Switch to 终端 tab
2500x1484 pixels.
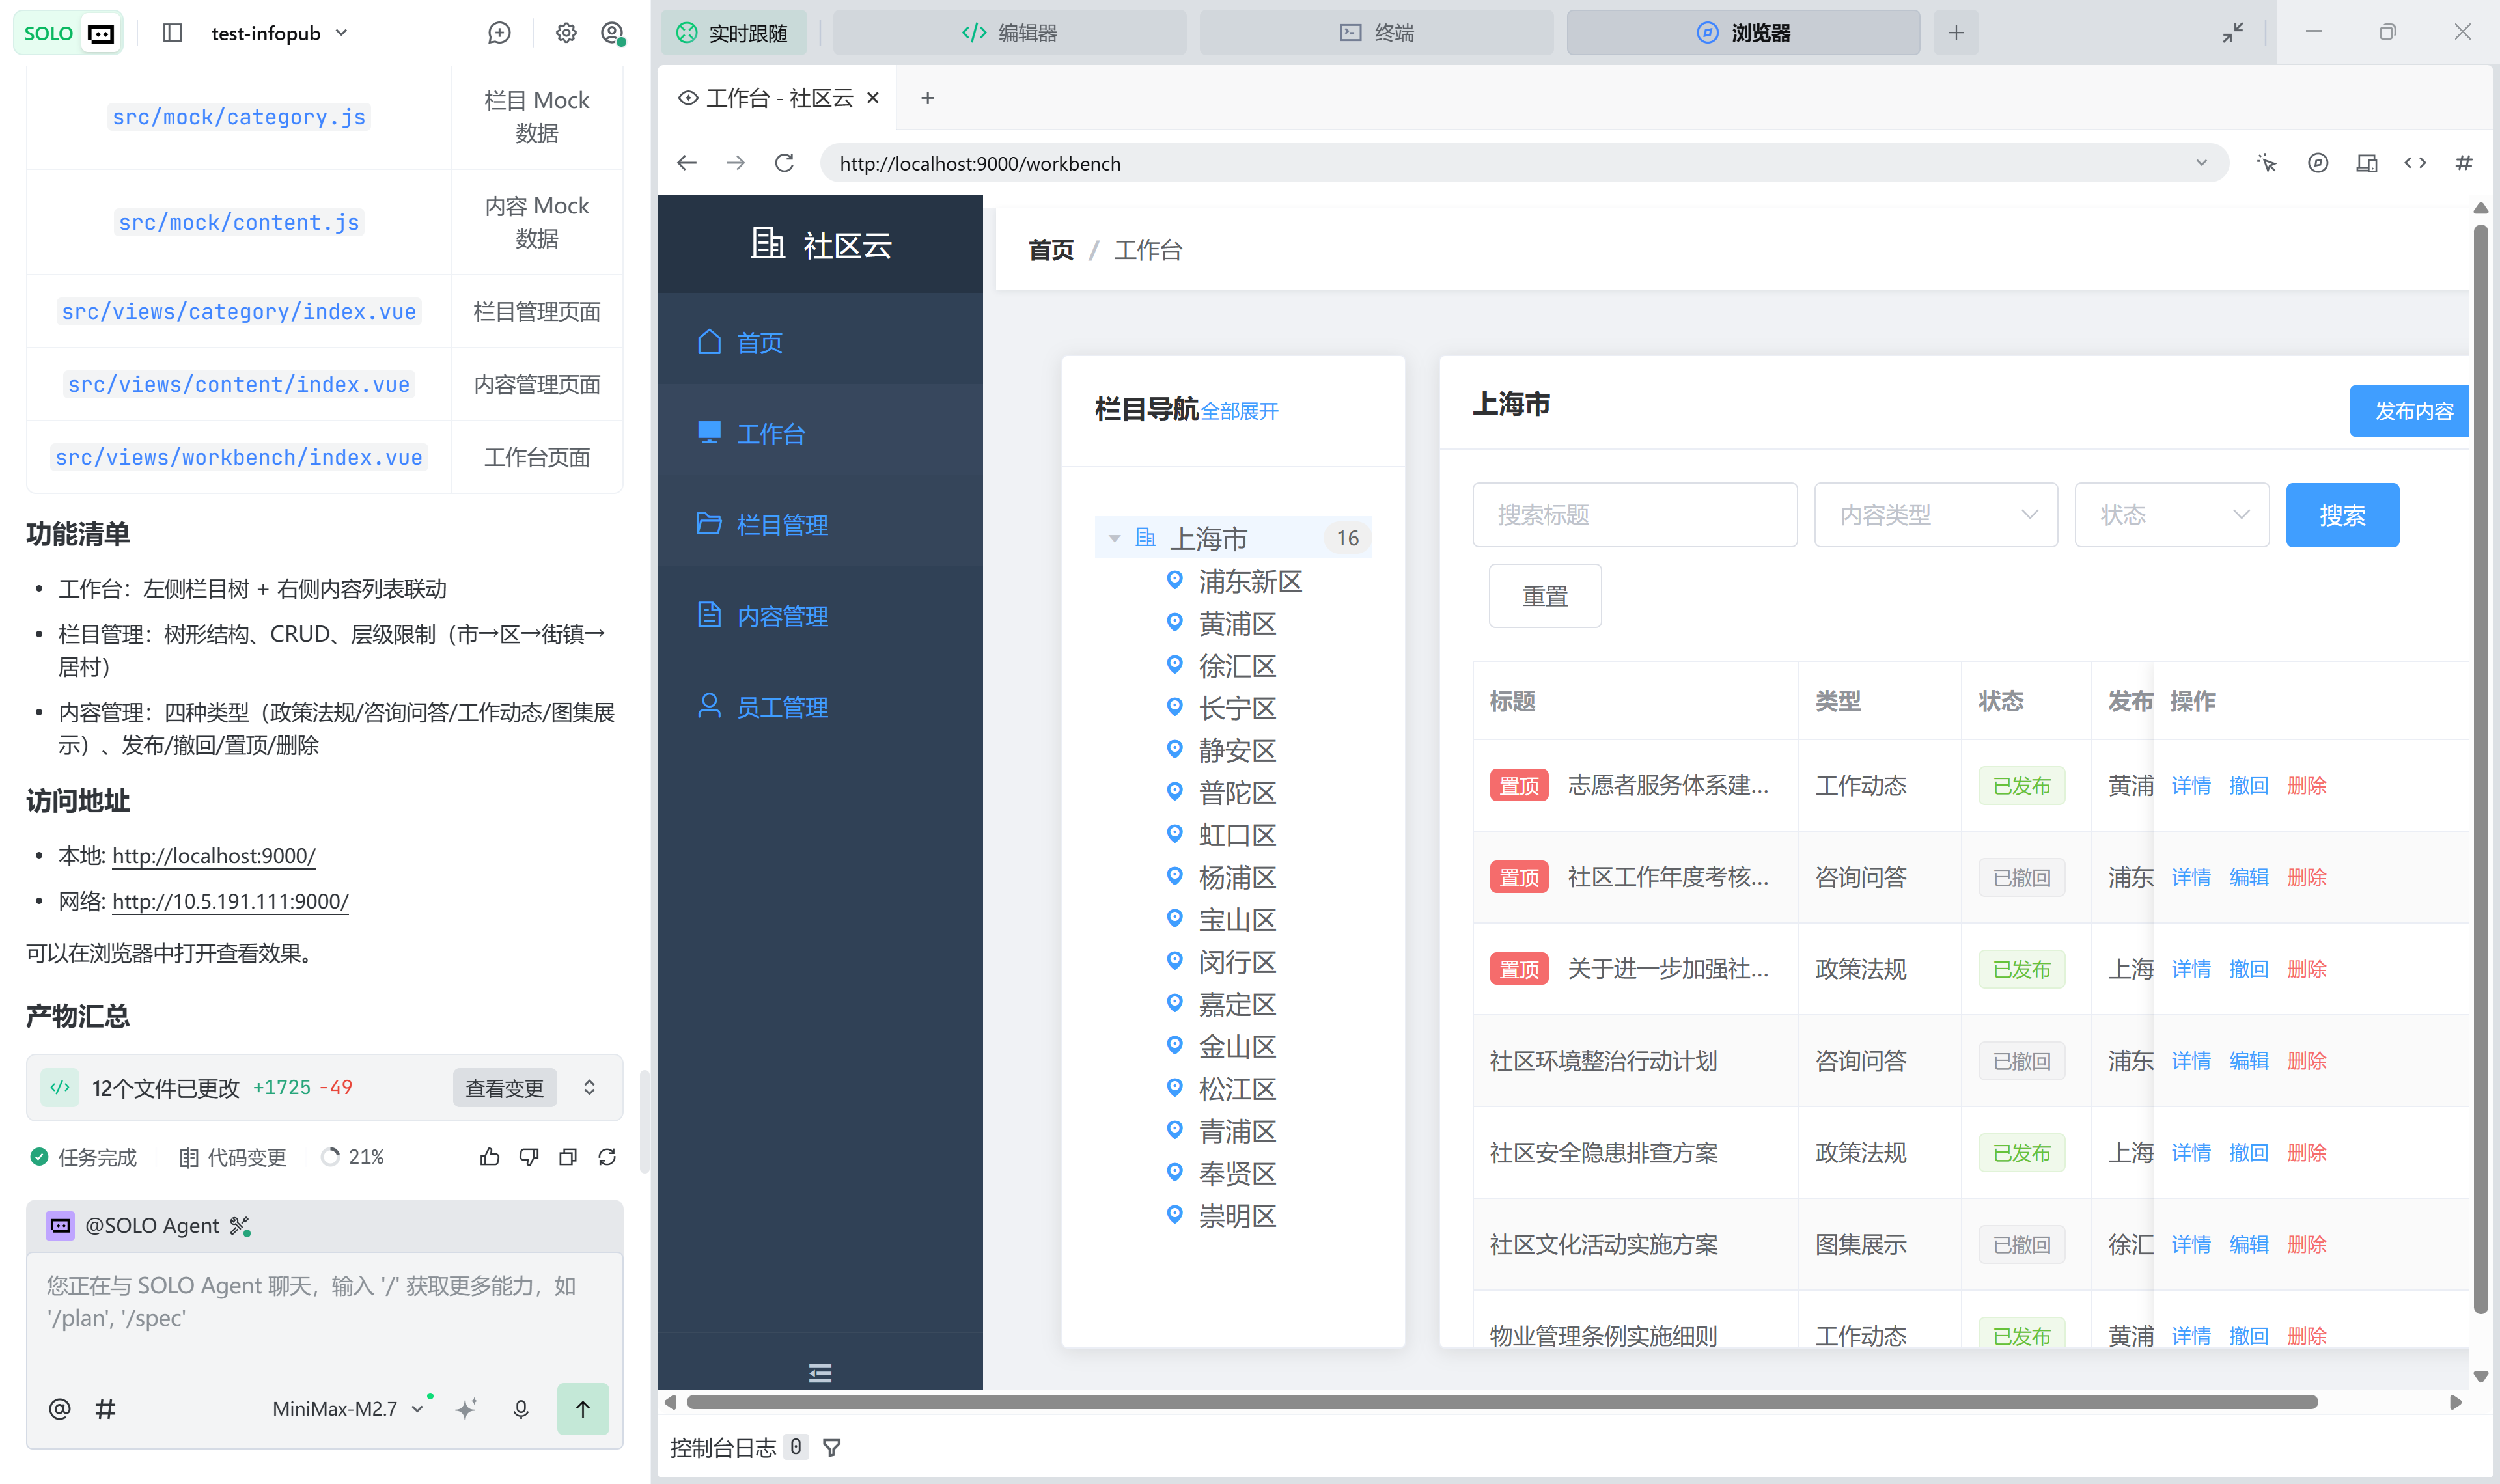[x=1376, y=33]
